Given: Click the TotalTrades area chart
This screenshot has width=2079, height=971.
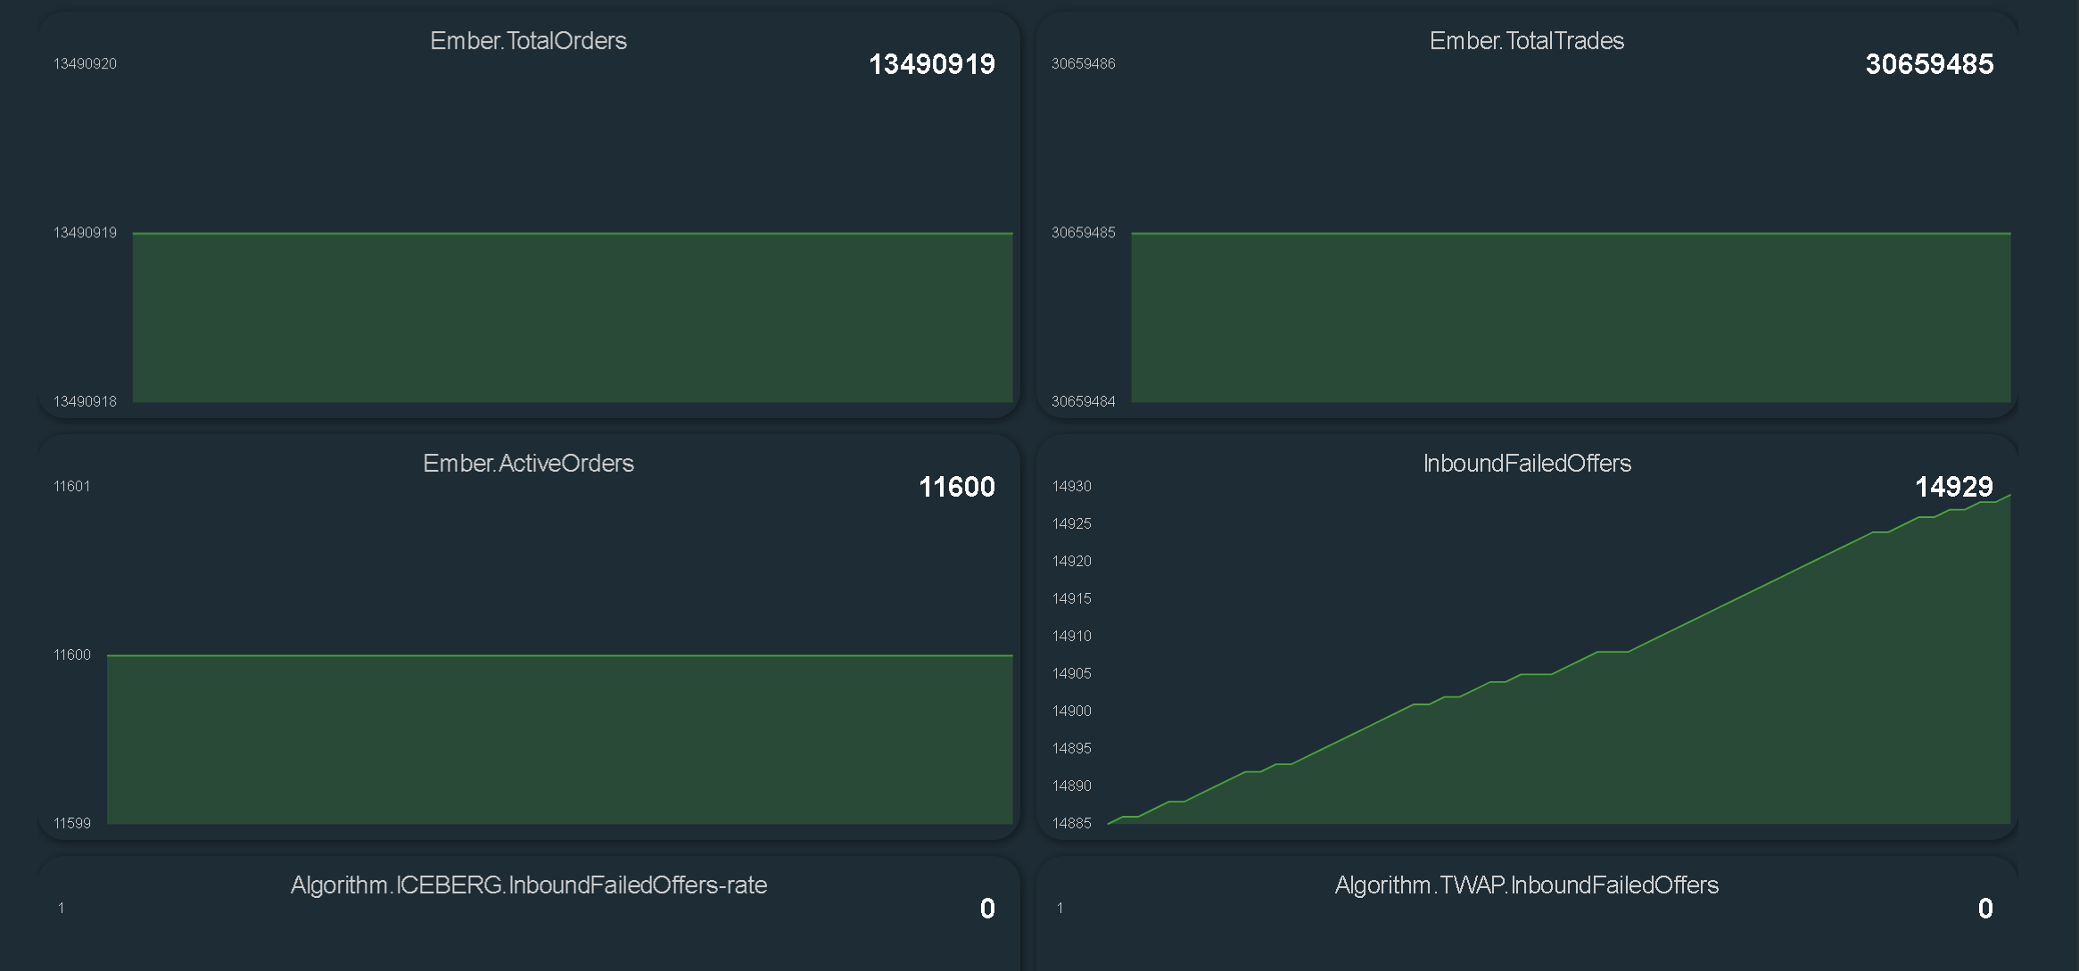Looking at the screenshot, I should [1571, 317].
